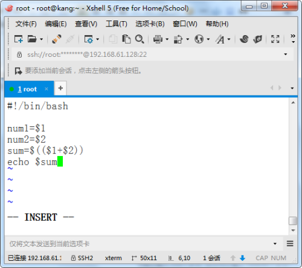Open the 工具(T) menu
302x268 pixels.
pos(117,24)
